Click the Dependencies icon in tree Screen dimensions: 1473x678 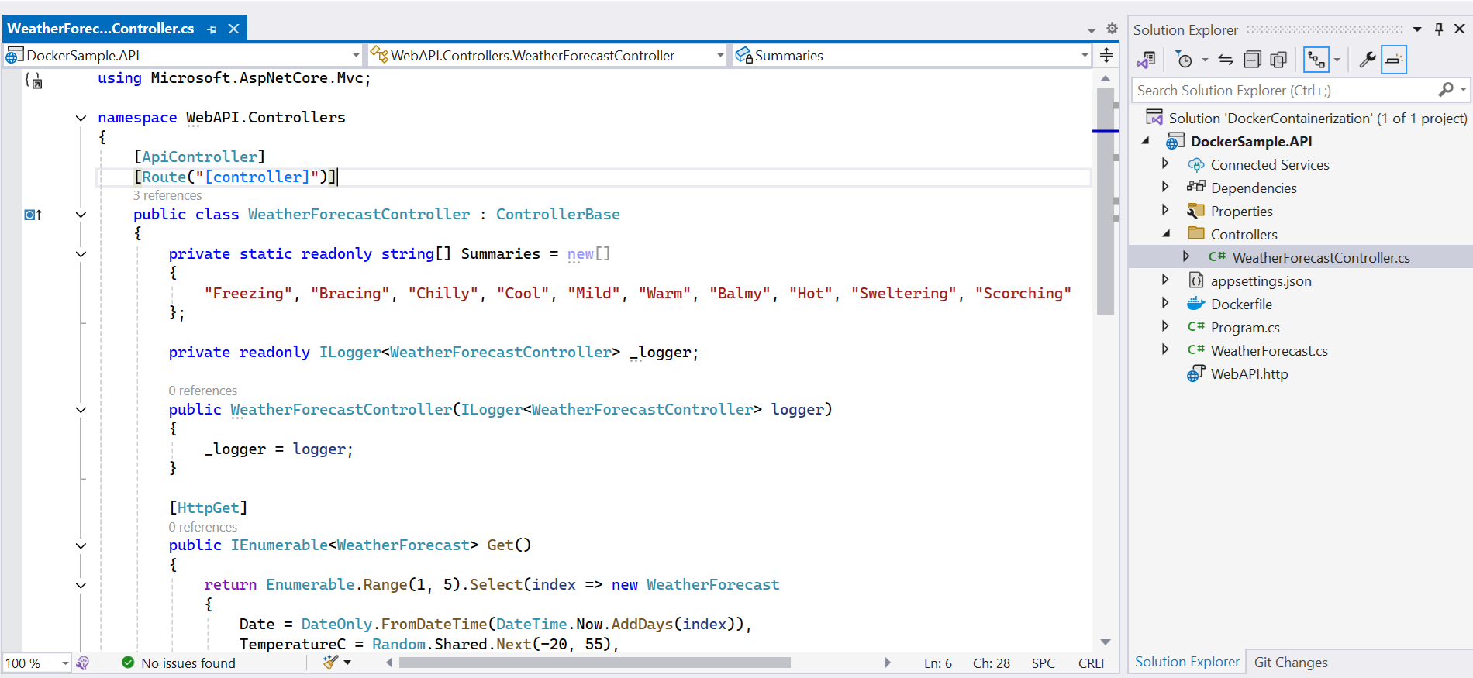(1195, 187)
